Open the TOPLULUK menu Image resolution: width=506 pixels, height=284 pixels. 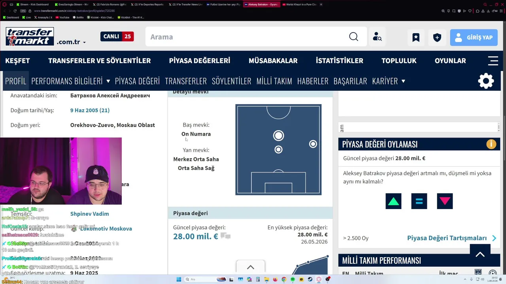tap(399, 61)
